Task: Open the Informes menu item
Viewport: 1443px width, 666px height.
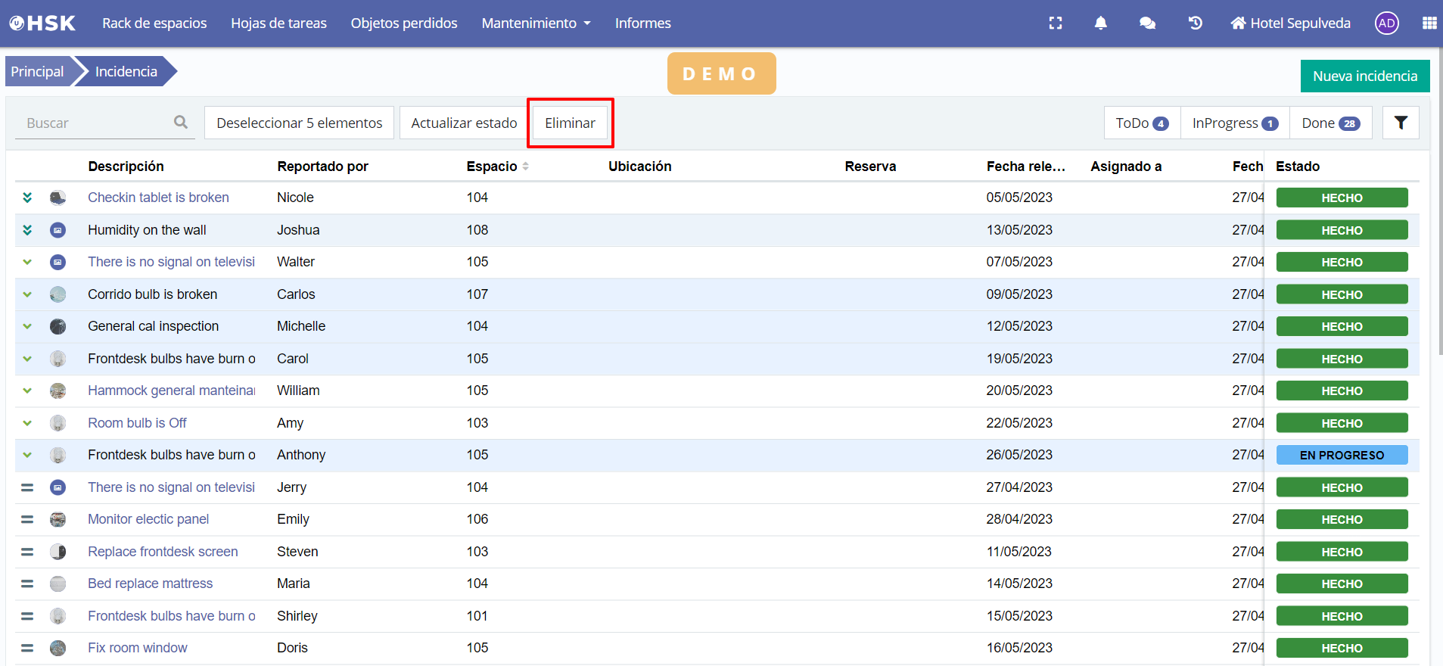Action: pyautogui.click(x=642, y=23)
